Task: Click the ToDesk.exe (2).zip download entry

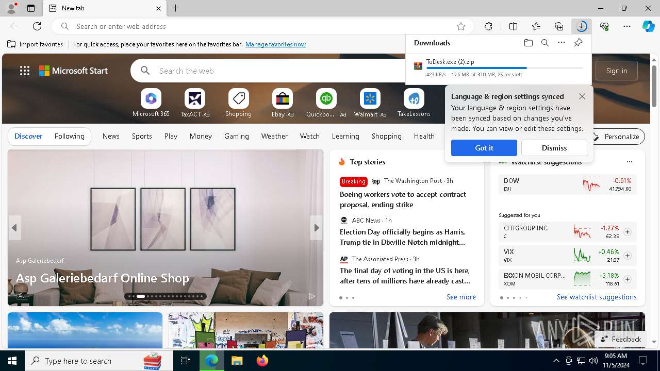Action: 498,68
